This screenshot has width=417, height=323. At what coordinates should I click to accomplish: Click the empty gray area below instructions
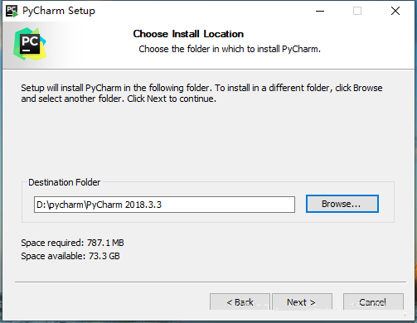pos(207,141)
